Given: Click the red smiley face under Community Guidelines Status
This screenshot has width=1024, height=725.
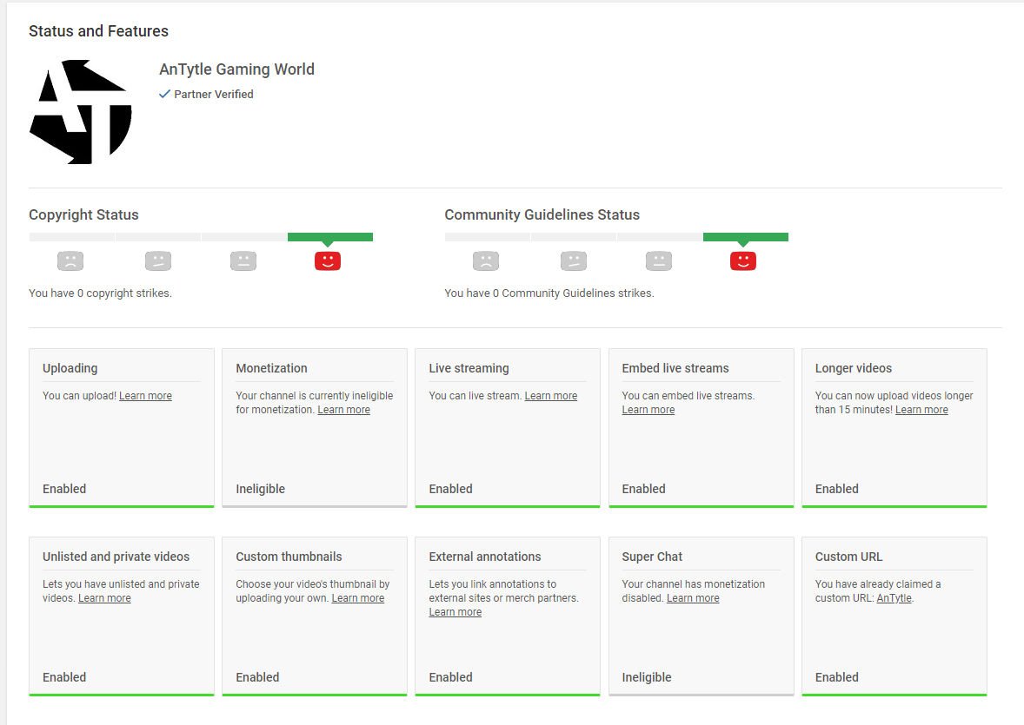Looking at the screenshot, I should [x=743, y=261].
